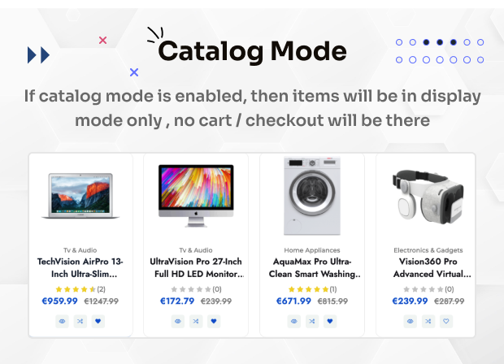
Task: Click the VR headset product image
Action: (428, 195)
